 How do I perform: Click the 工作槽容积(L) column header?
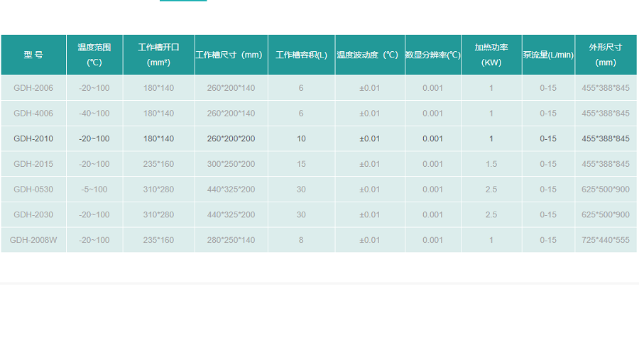point(301,55)
